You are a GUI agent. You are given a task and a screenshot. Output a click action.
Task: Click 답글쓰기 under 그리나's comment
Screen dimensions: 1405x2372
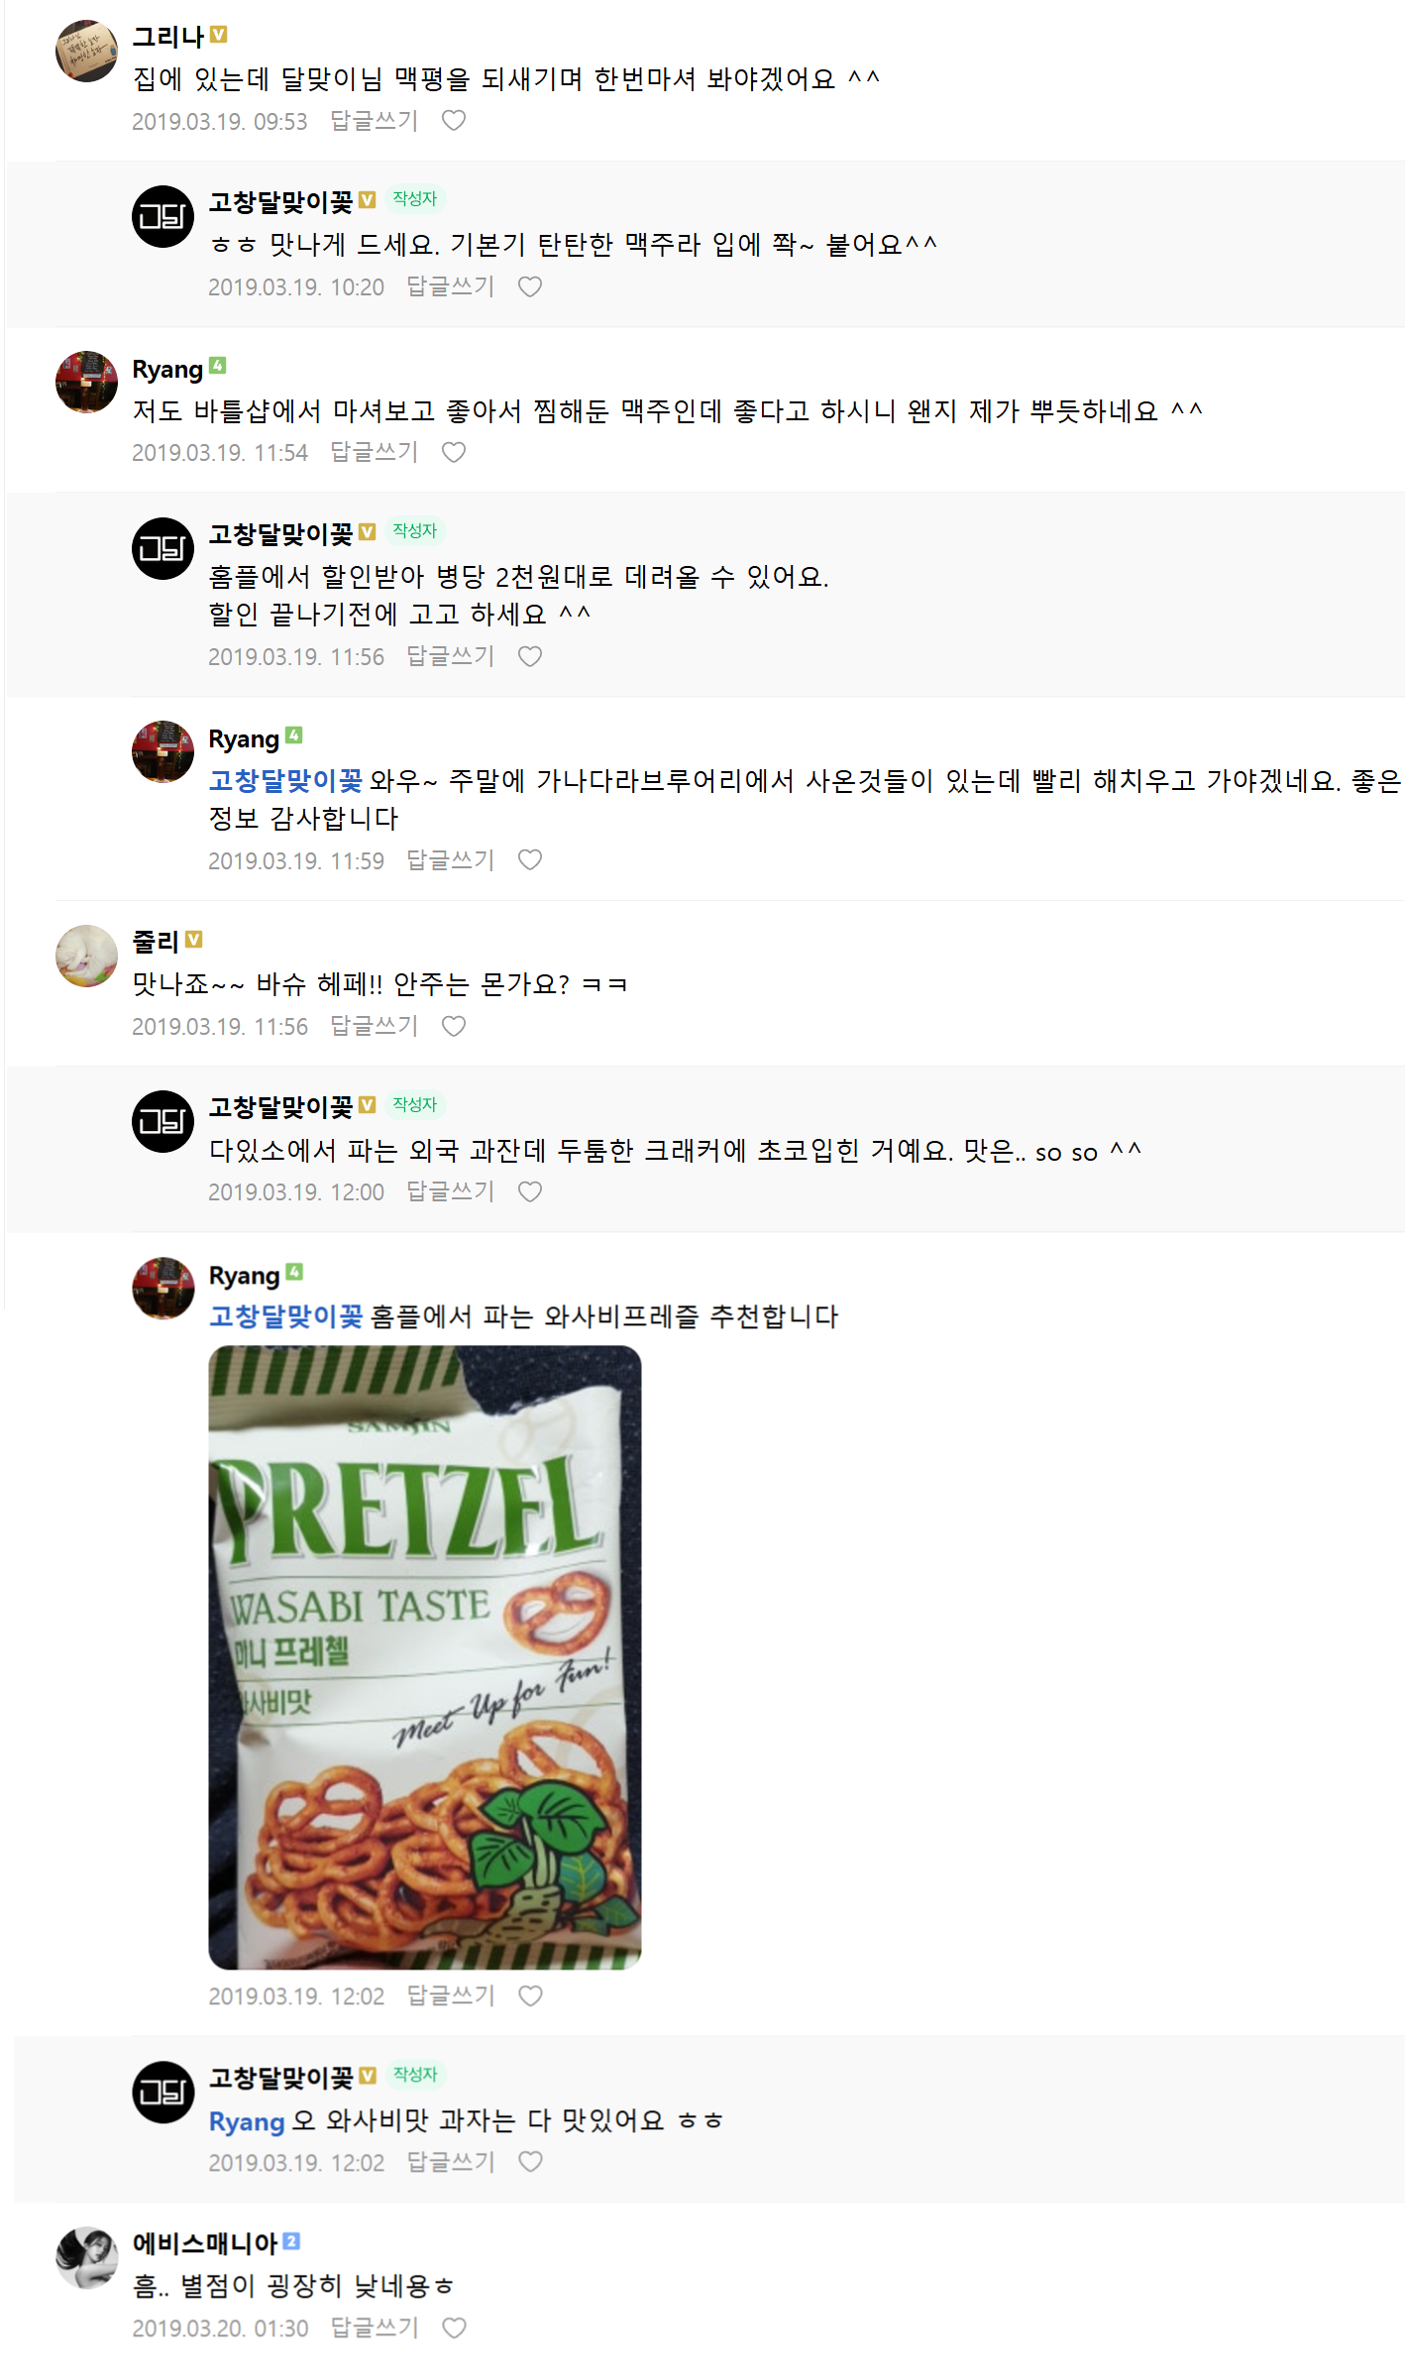click(375, 121)
